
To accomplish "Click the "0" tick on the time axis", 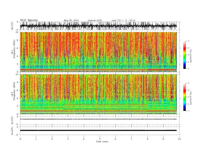I will coord(20,139).
